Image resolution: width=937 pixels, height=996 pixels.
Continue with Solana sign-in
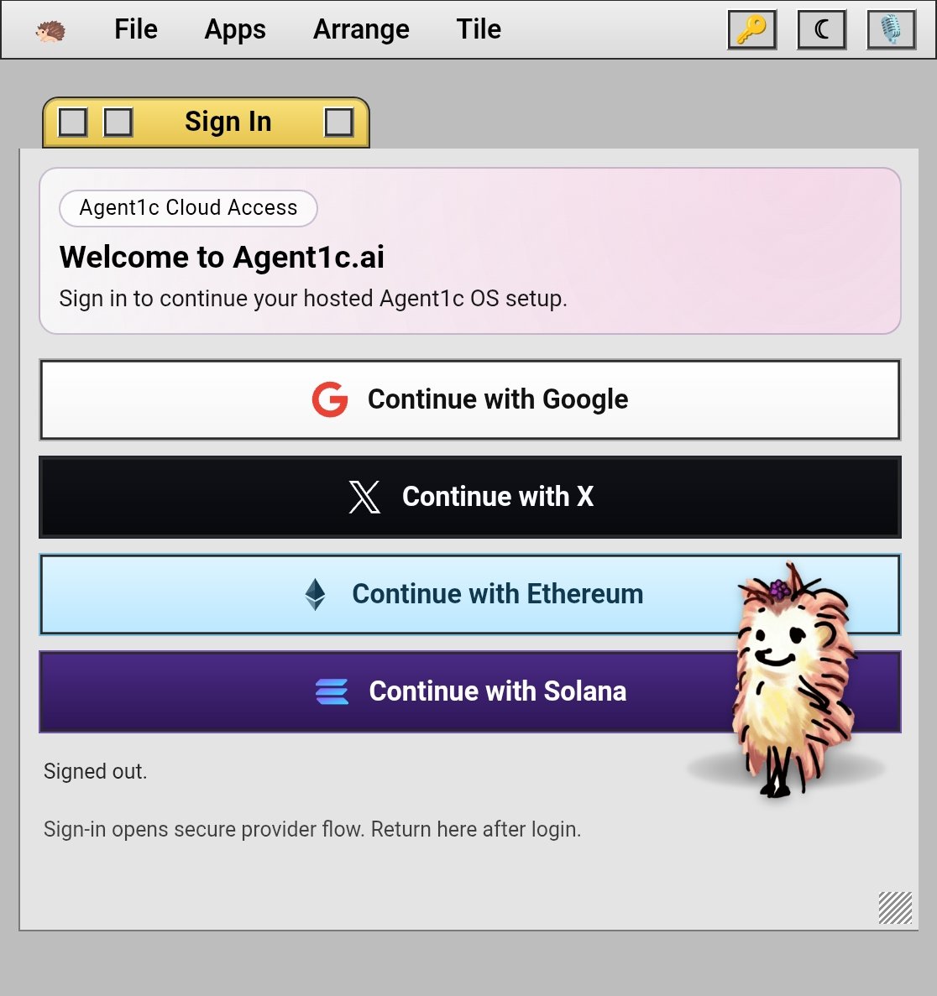470,691
